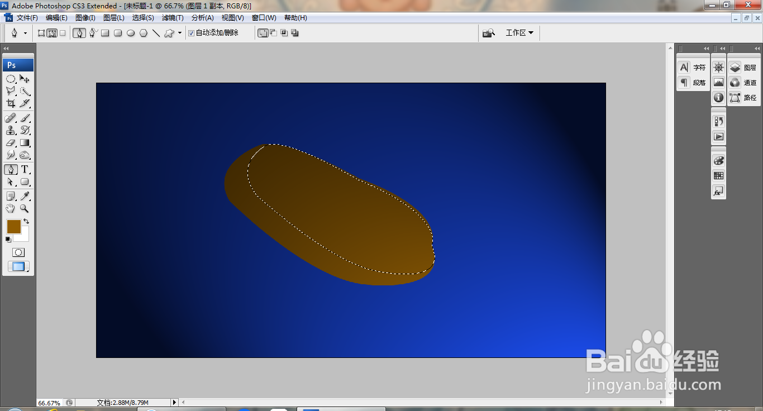763x411 pixels.
Task: Open the 通道 channels panel
Action: click(743, 83)
